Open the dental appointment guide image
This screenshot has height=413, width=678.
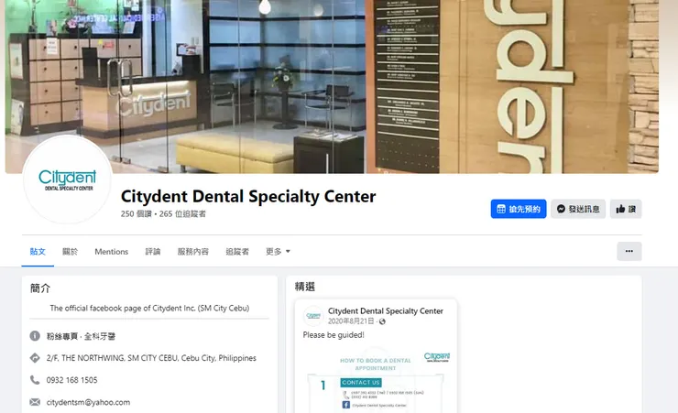[376, 379]
